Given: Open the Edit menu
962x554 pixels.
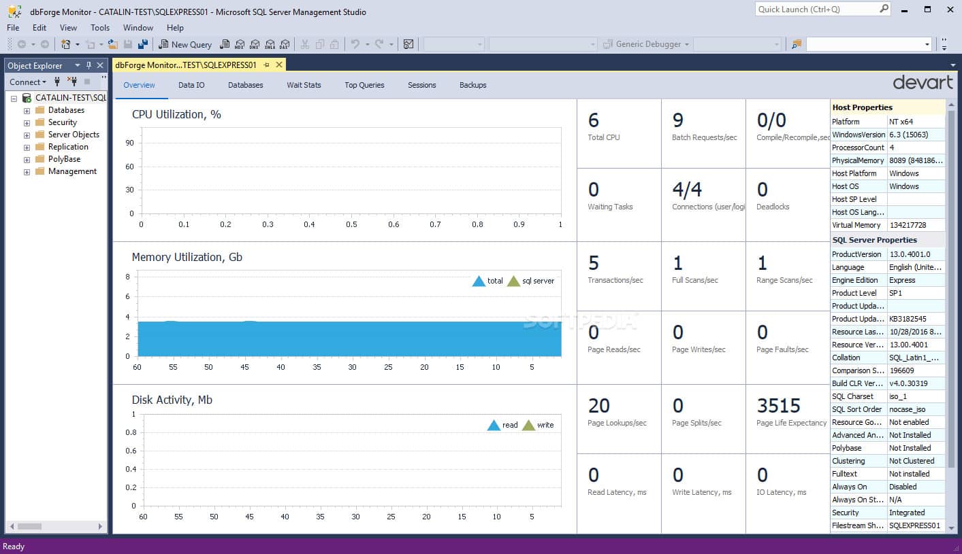Looking at the screenshot, I should (39, 28).
